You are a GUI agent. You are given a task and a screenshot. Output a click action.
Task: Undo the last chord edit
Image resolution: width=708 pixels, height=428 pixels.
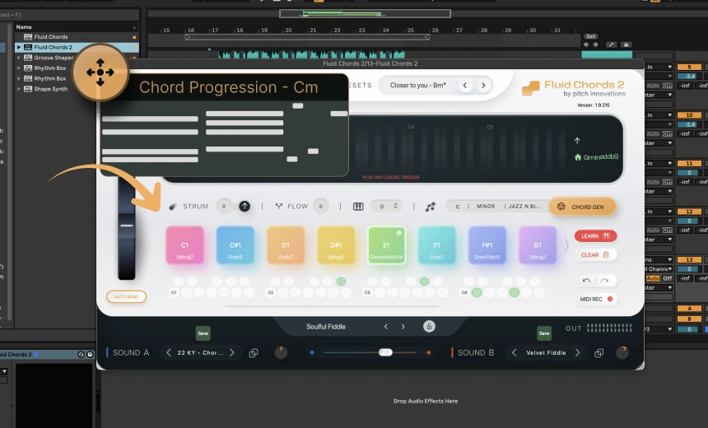[x=586, y=281]
